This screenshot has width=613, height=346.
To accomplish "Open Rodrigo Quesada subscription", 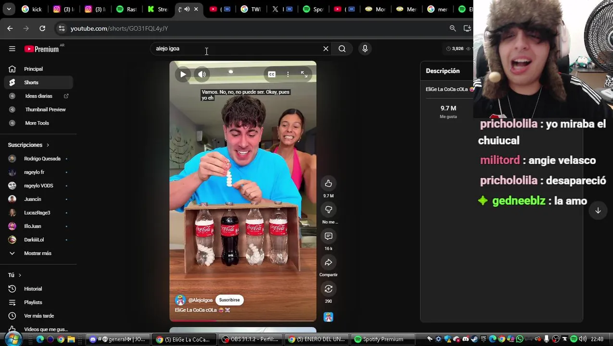I will [38, 159].
